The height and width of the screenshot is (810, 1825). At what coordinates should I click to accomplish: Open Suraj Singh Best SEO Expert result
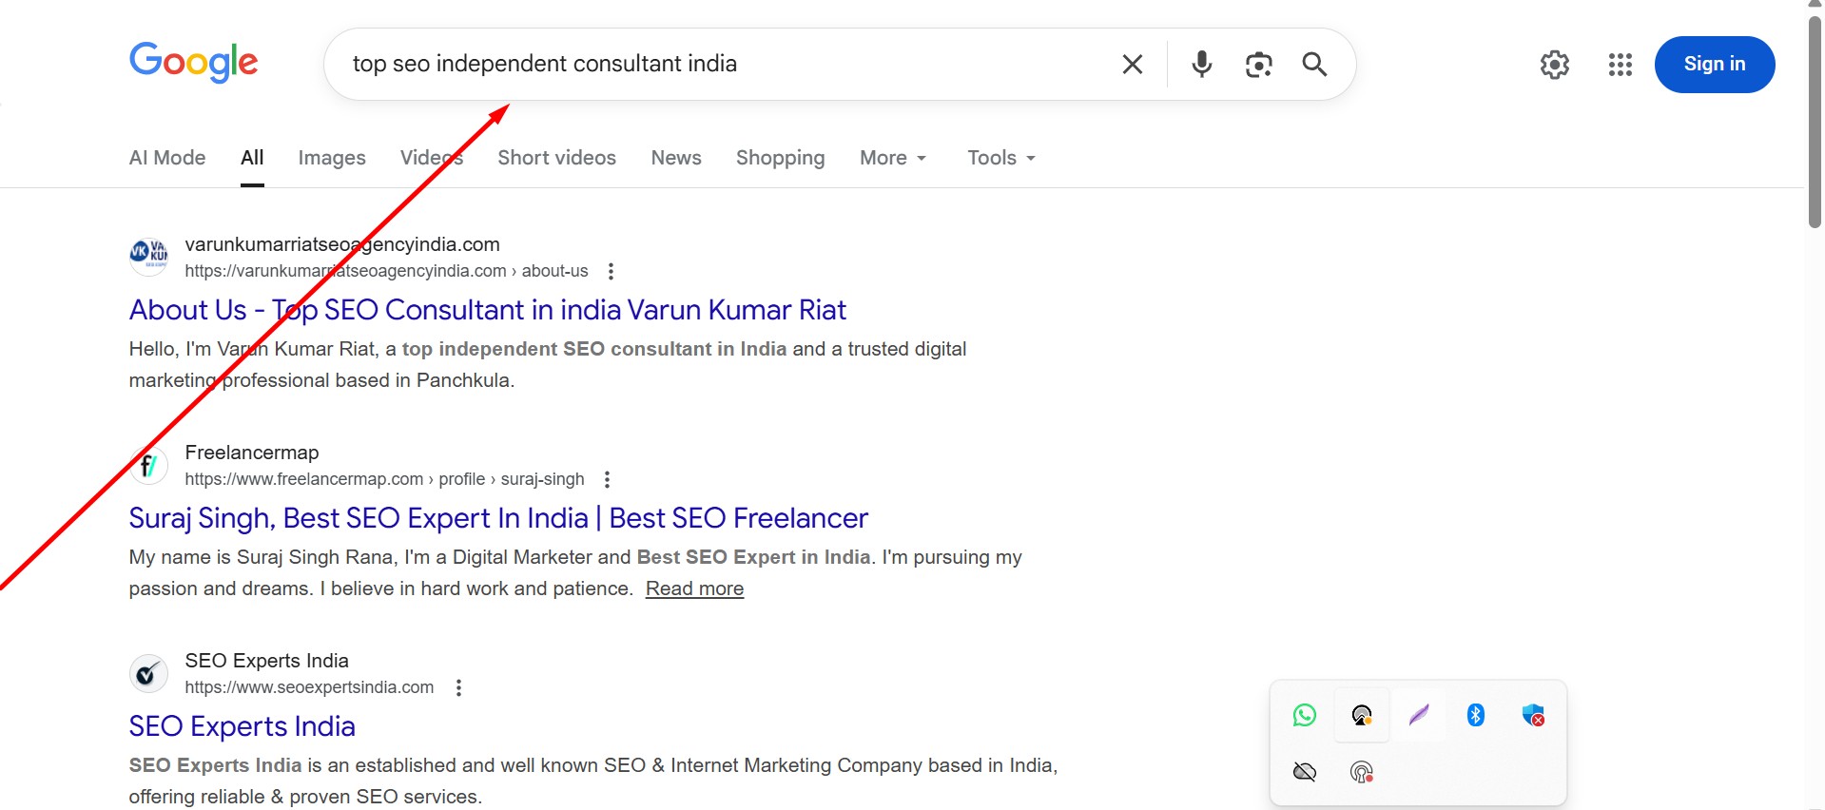click(498, 518)
